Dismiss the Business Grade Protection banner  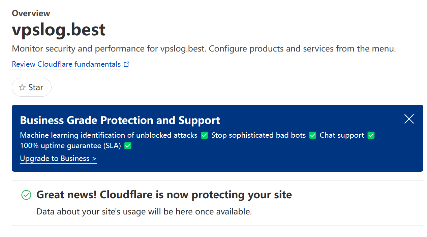409,119
